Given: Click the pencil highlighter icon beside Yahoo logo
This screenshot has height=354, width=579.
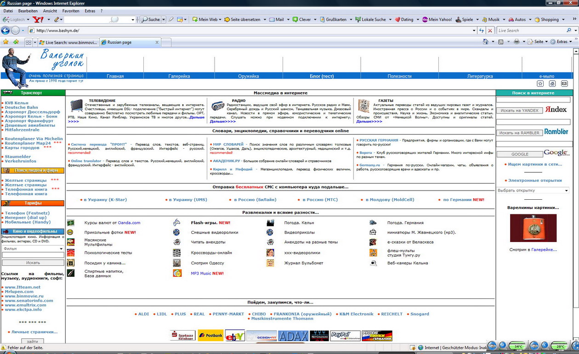Looking at the screenshot, I should 57,20.
